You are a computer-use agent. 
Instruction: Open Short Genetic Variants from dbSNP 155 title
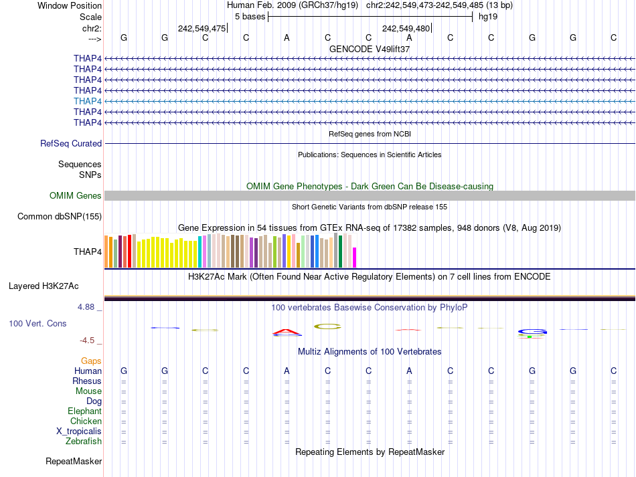tap(370, 207)
